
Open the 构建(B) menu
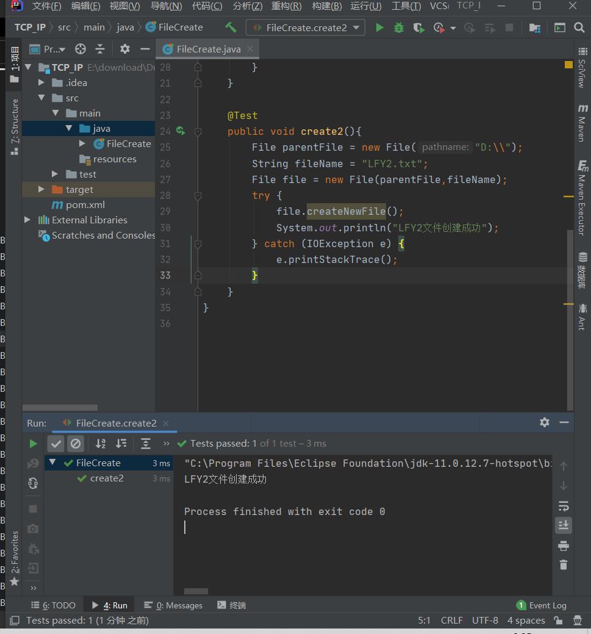pos(326,6)
